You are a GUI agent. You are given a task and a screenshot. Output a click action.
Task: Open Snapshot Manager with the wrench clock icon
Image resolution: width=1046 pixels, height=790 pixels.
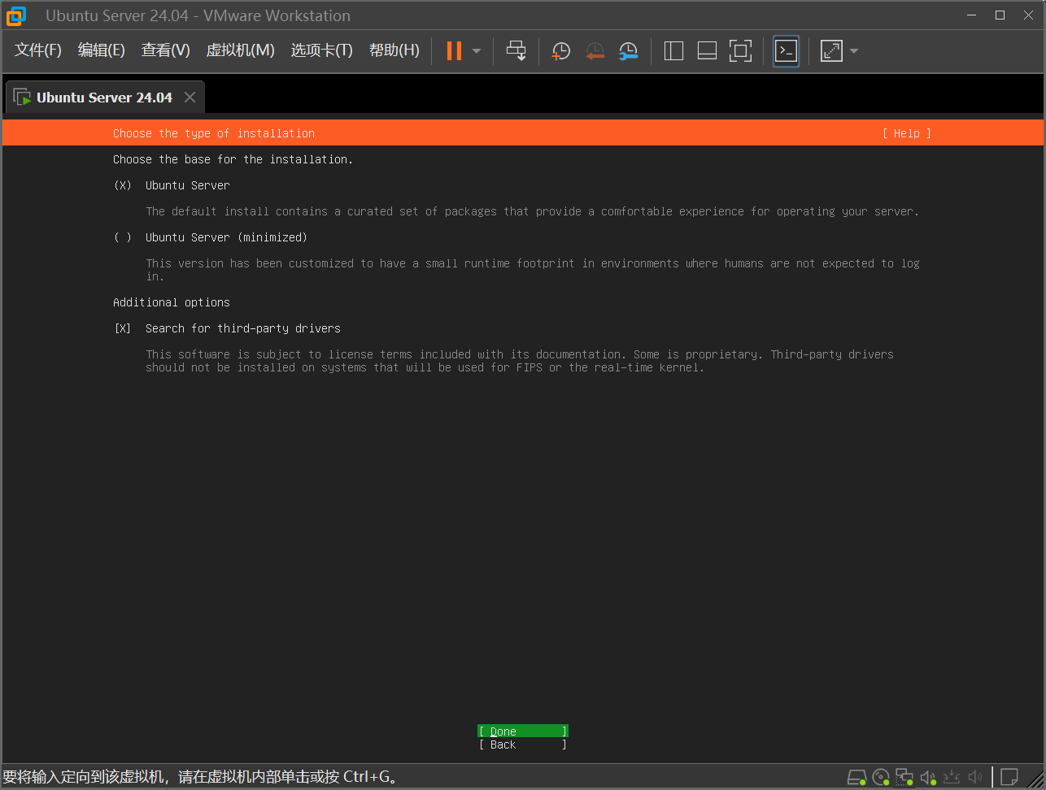tap(628, 51)
